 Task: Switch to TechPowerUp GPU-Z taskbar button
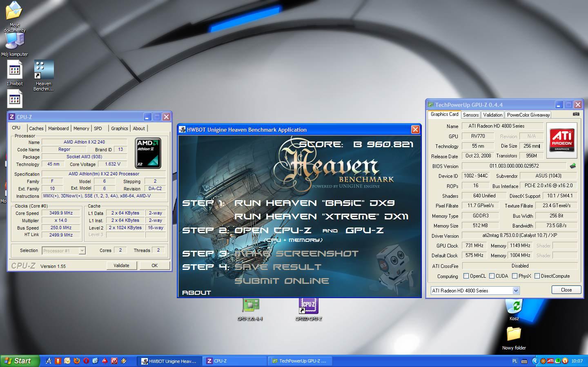pos(300,361)
